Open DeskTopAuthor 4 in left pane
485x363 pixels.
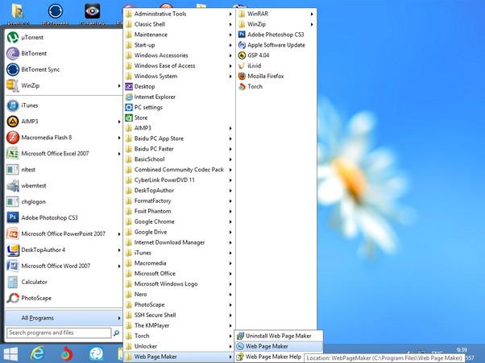coord(64,250)
